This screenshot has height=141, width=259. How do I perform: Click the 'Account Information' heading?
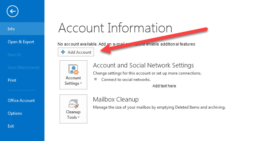click(x=115, y=28)
